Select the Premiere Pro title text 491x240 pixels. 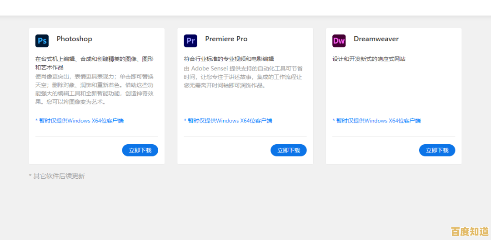(x=226, y=39)
